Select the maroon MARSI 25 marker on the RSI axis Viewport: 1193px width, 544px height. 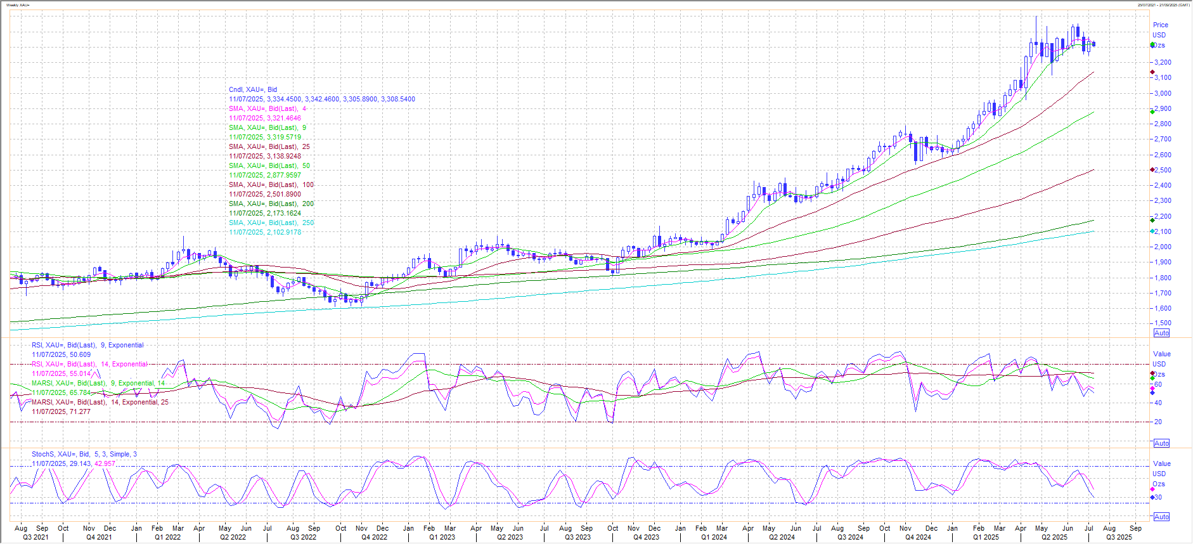click(1152, 374)
